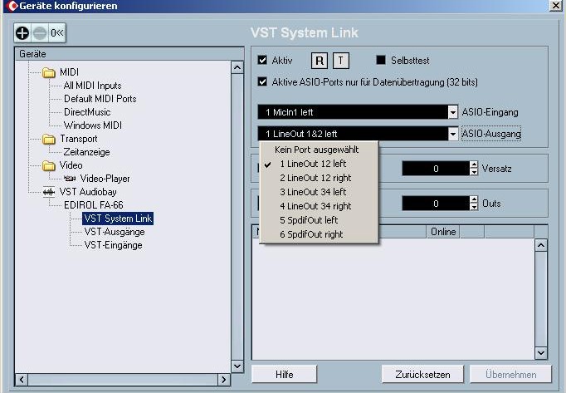Increase the Outs value with up arrow
The width and height of the screenshot is (566, 393).
[x=474, y=199]
